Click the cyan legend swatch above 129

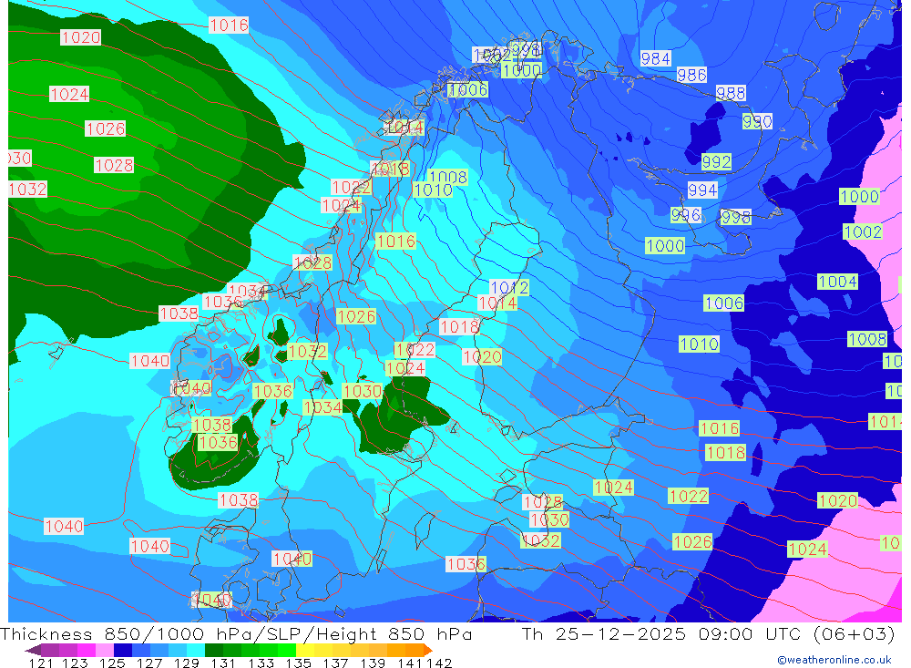click(x=196, y=650)
